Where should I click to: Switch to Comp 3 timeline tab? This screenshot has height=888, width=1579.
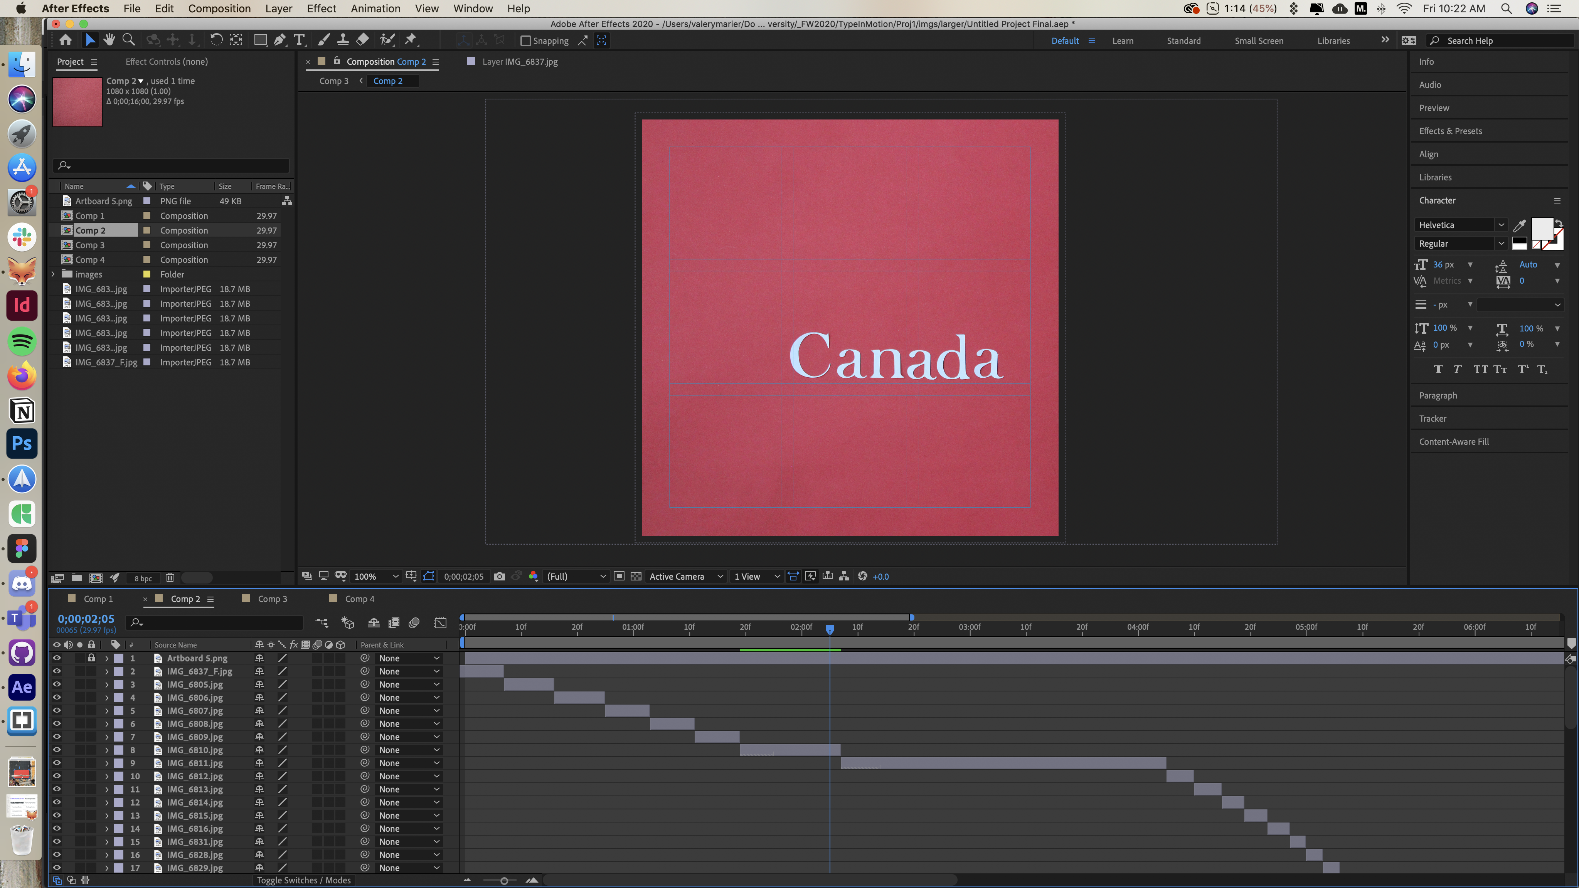(272, 599)
